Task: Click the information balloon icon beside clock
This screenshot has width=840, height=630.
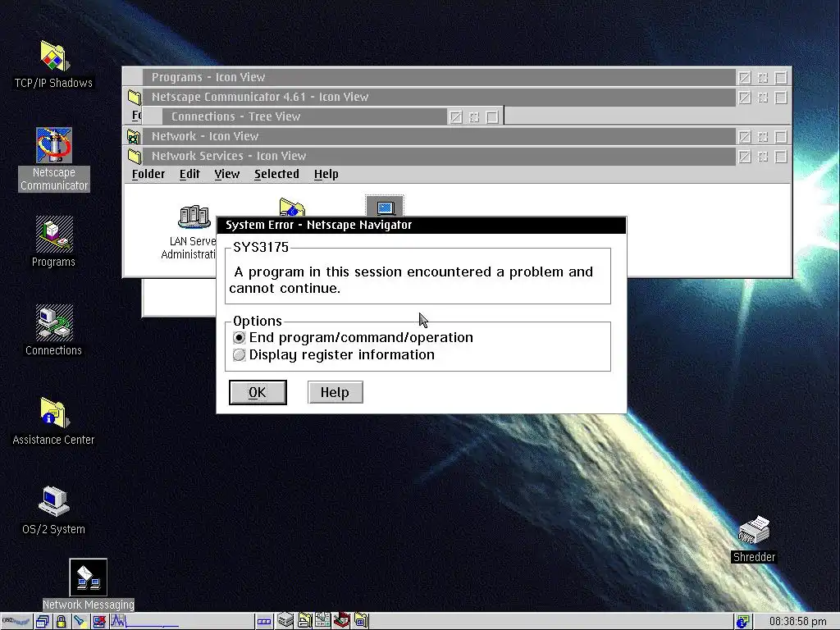Action: pos(742,622)
